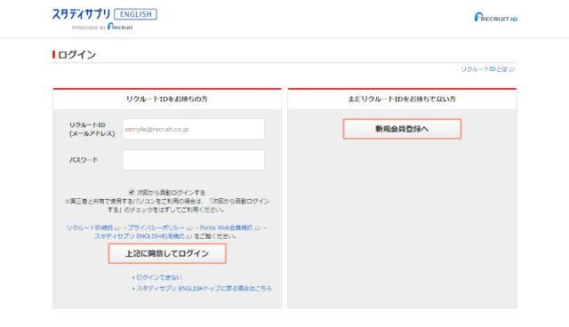569x327 pixels.
Task: Click the リクルートIDをお持ちの方 panel heading
Action: pos(167,99)
